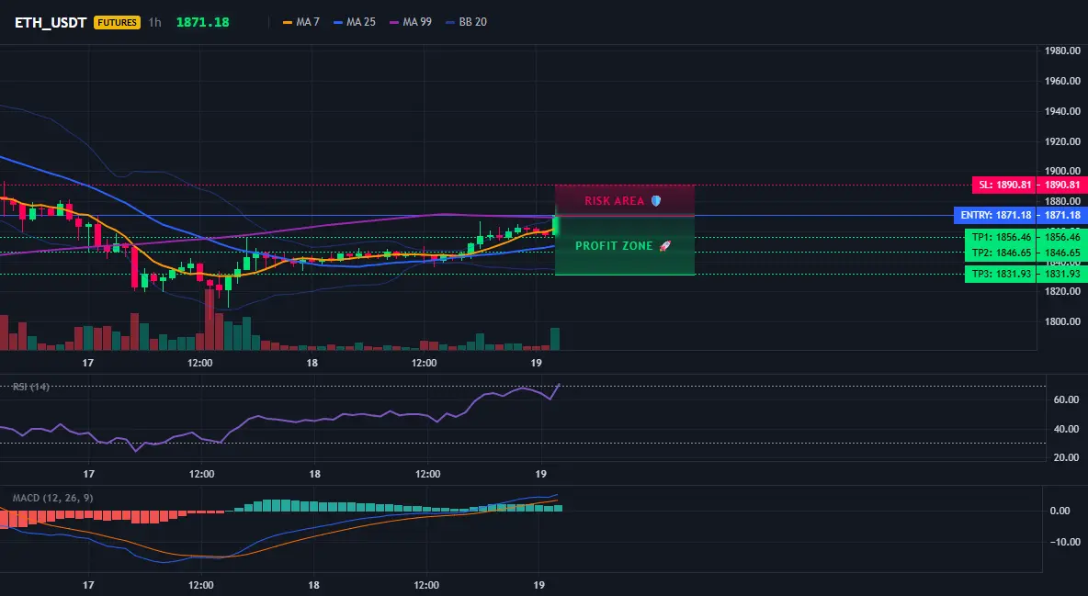Toggle the BB 20 legend entry

pos(466,22)
